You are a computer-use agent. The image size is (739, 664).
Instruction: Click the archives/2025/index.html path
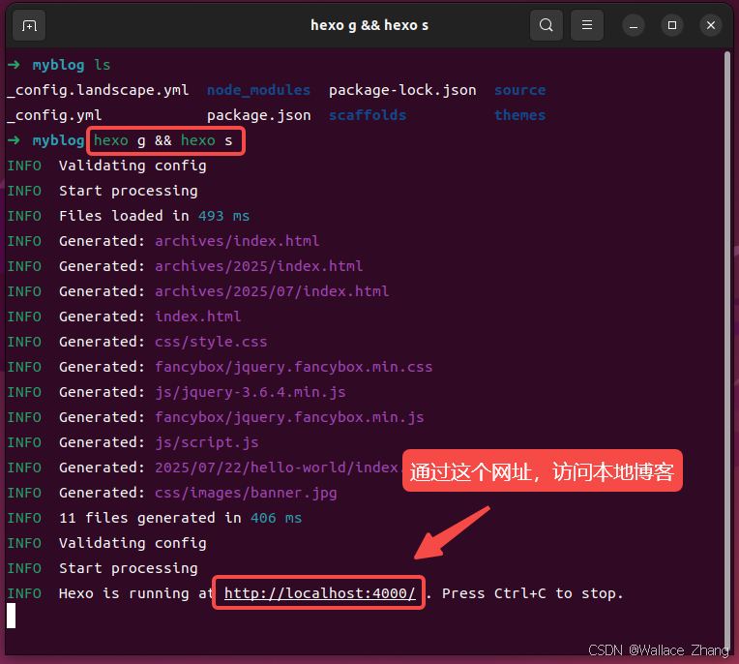tap(258, 266)
